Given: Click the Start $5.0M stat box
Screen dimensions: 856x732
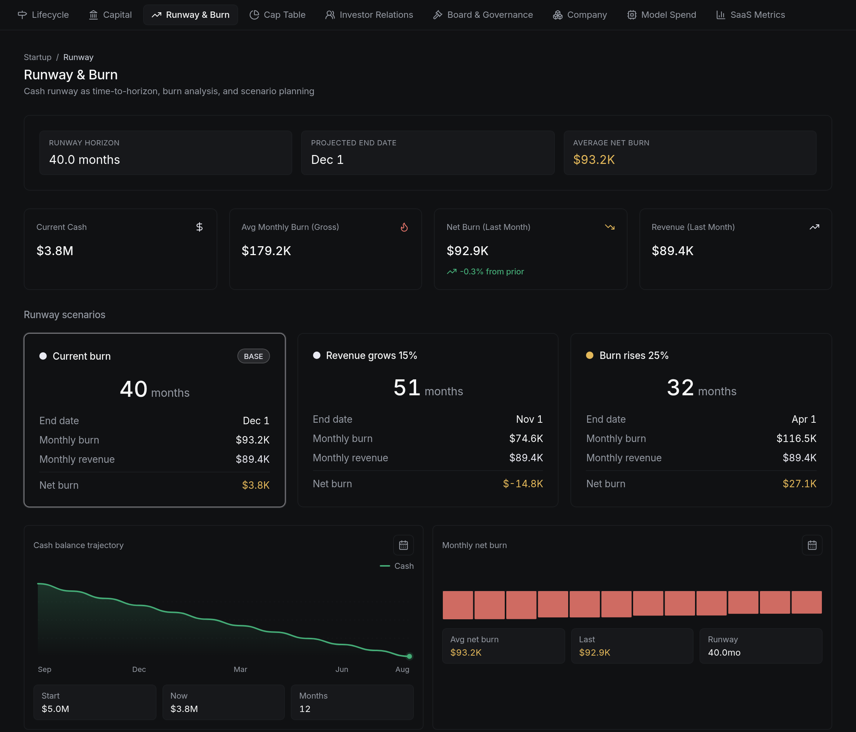Looking at the screenshot, I should 95,702.
